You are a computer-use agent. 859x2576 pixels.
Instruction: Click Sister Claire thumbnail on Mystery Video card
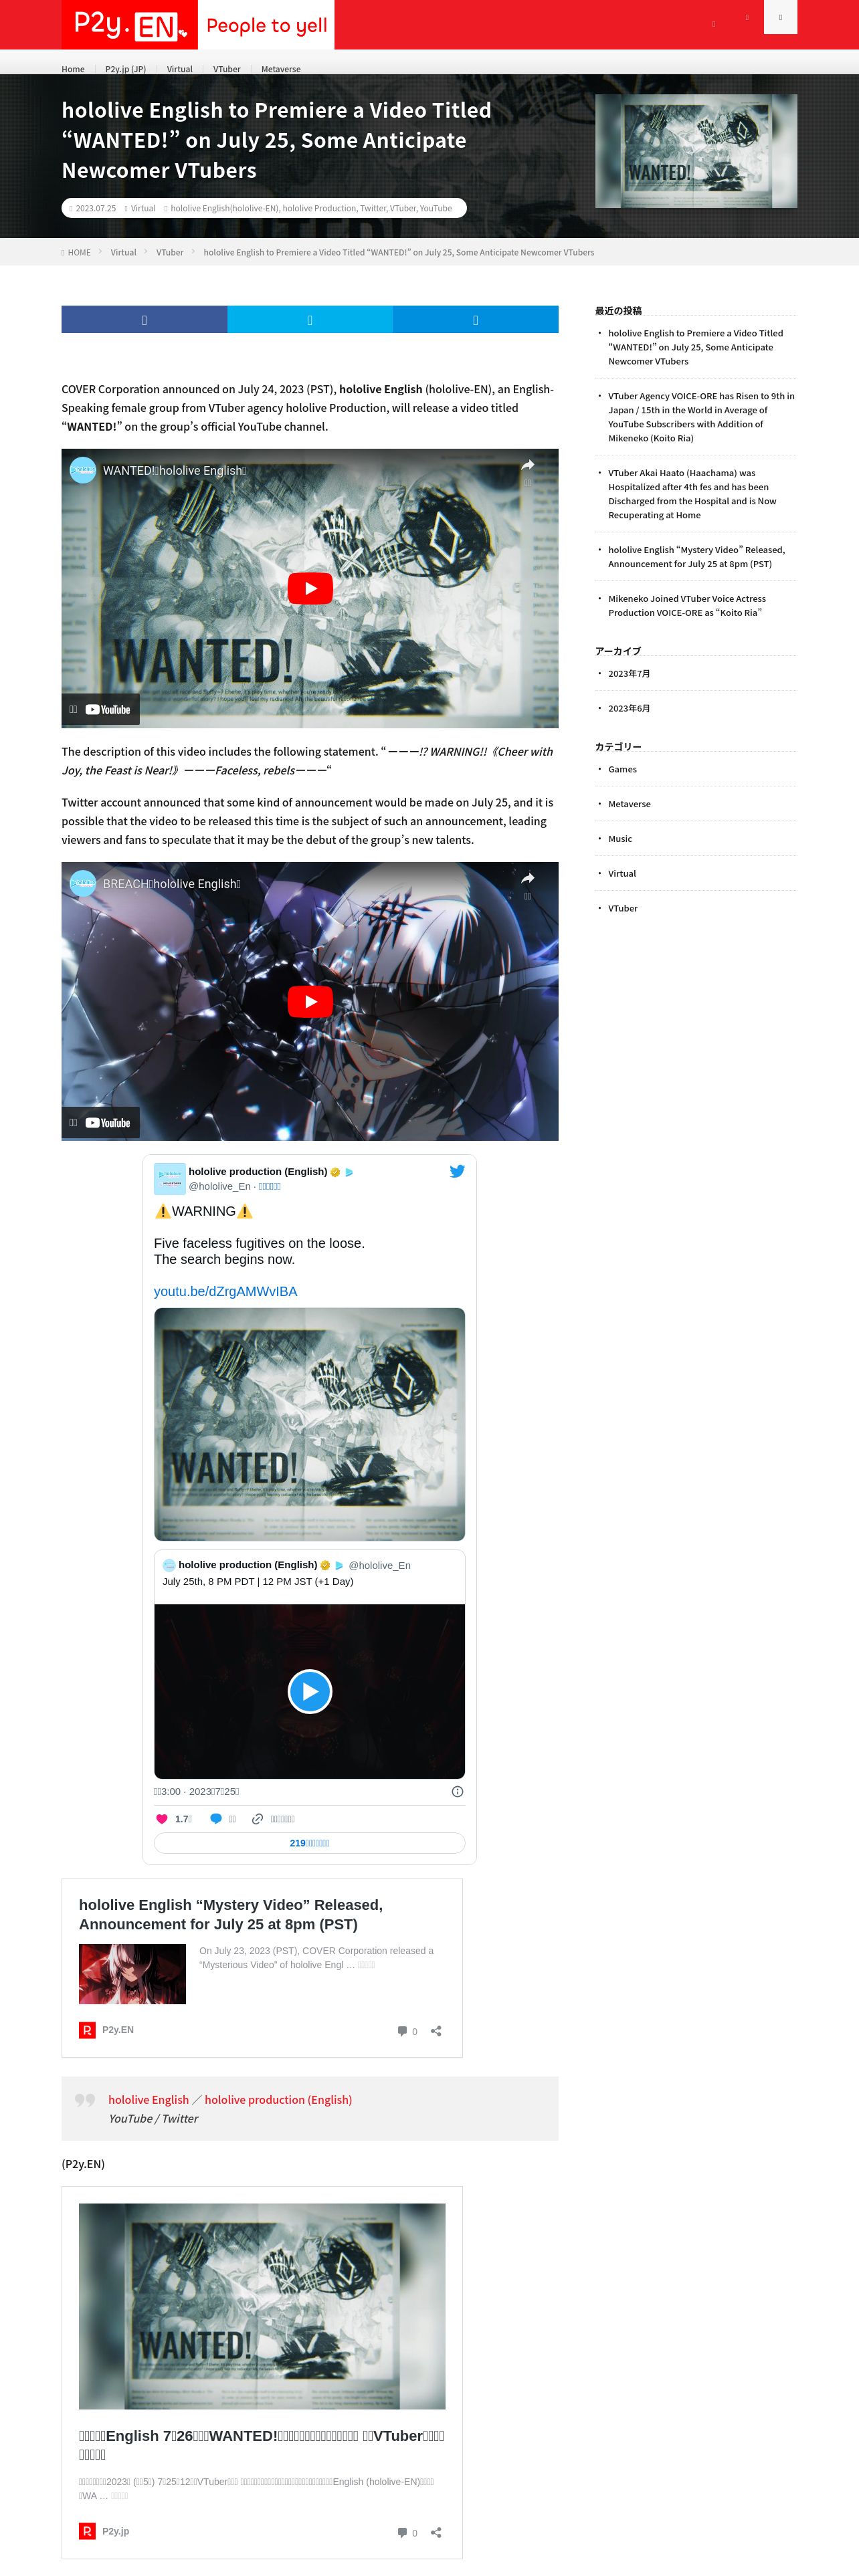pyautogui.click(x=132, y=1974)
